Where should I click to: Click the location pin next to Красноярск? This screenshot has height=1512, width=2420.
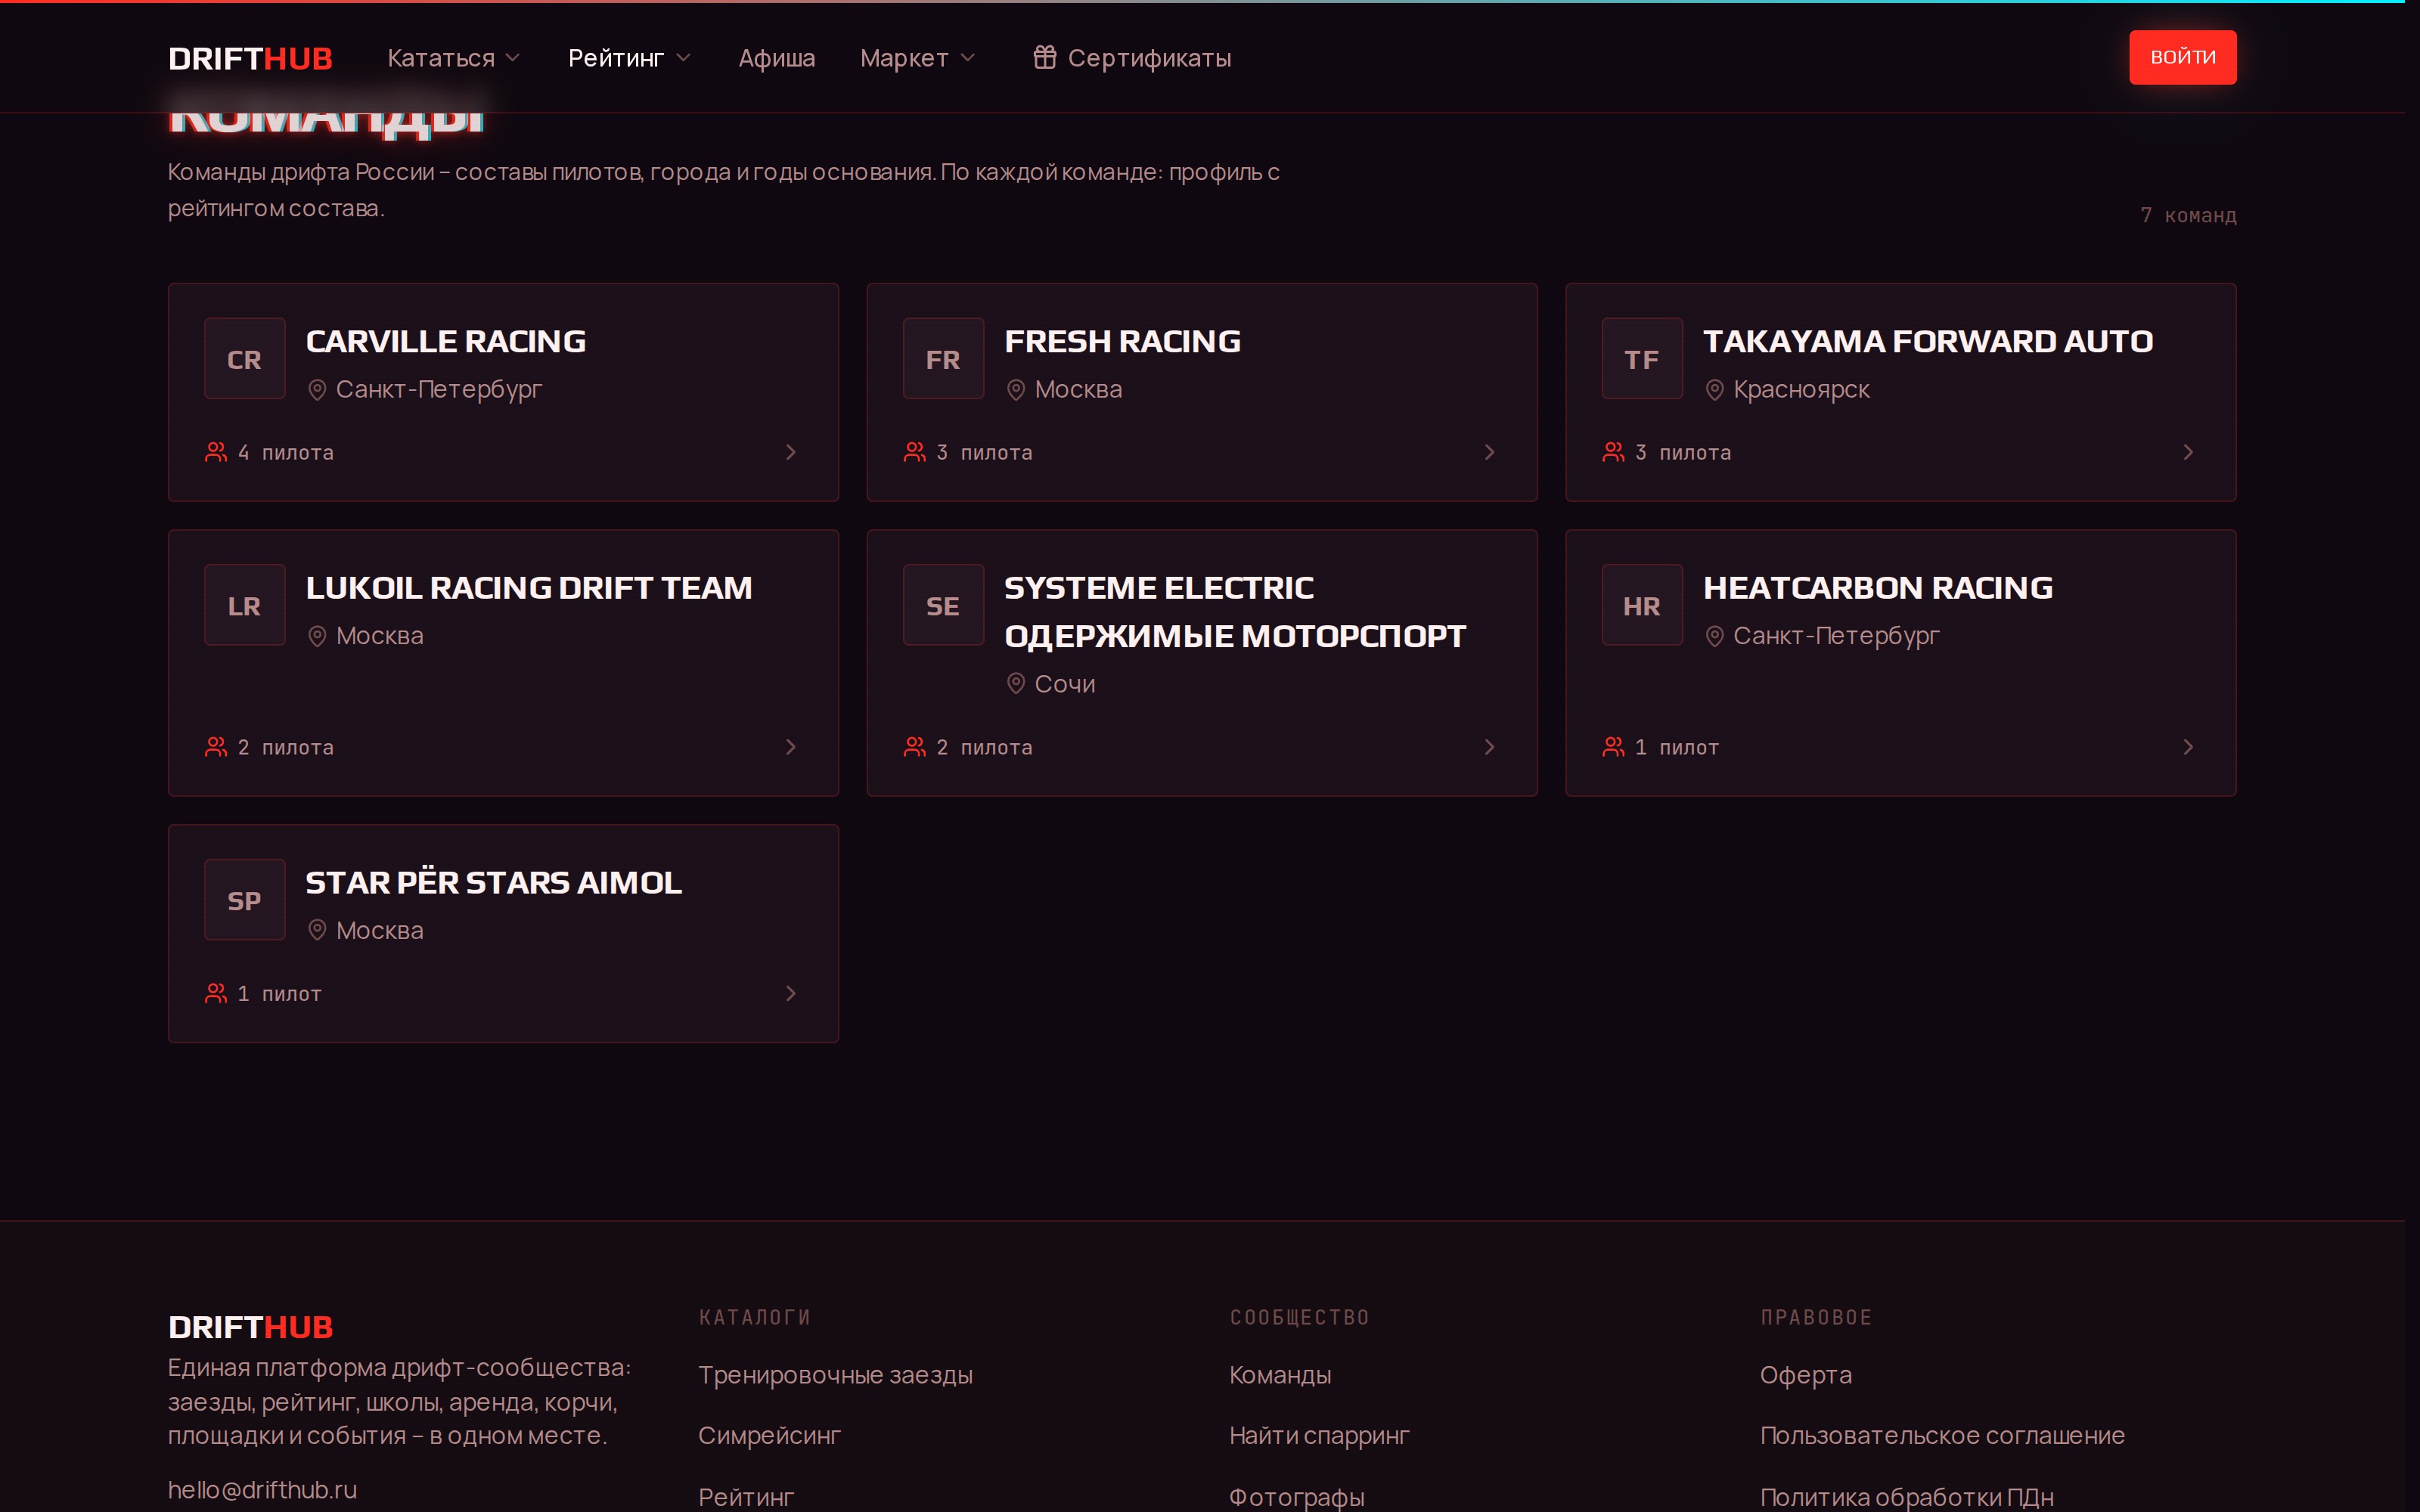(1714, 390)
